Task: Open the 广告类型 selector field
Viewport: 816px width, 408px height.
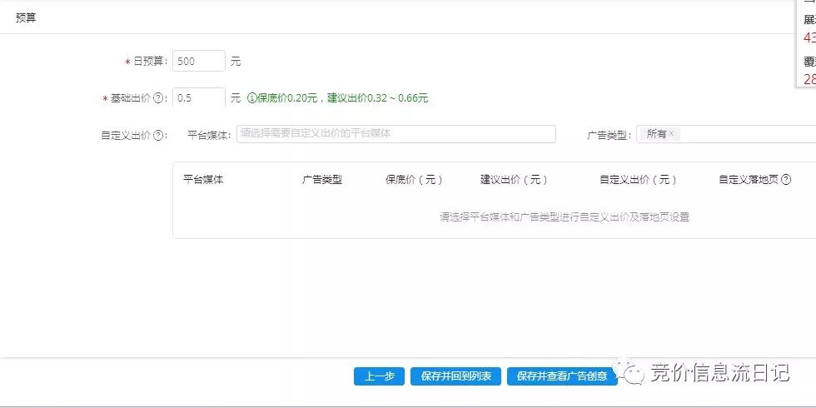Action: tap(726, 134)
